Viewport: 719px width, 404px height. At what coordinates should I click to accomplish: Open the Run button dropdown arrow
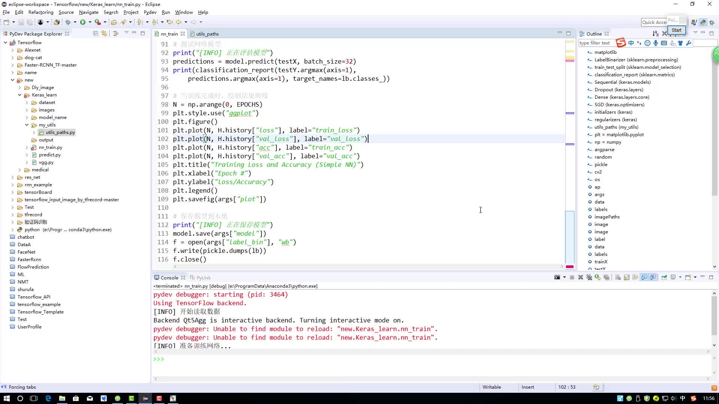coord(90,22)
